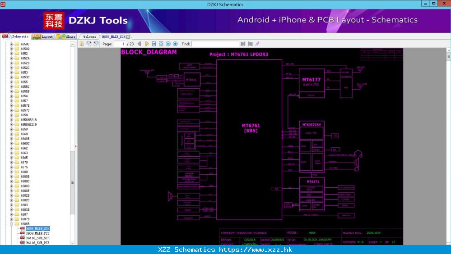451x254 pixels.
Task: Click the rotate left icon in viewer toolbar
Action: [89, 44]
